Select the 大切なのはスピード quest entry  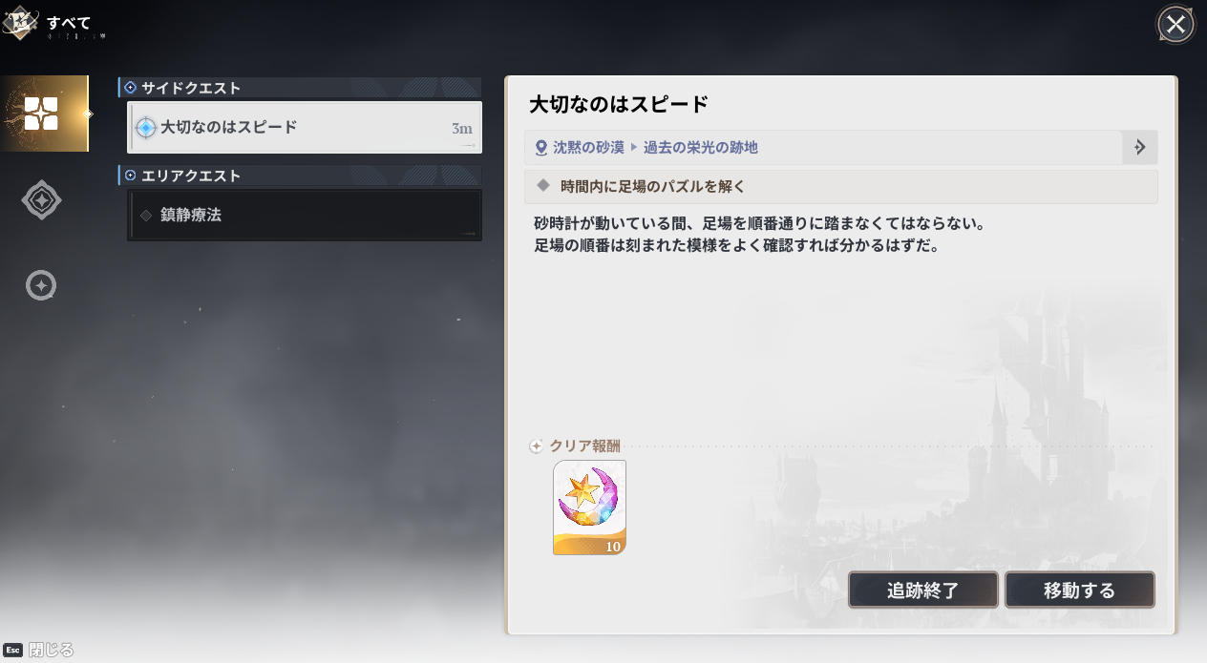pos(305,128)
